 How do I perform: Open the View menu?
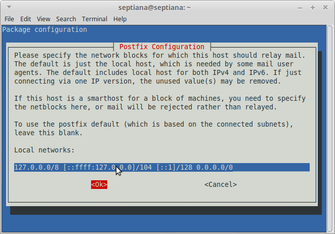[44, 19]
